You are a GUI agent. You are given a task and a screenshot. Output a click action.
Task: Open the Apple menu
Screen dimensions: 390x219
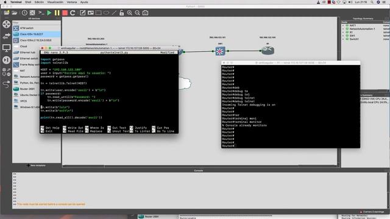click(5, 2)
